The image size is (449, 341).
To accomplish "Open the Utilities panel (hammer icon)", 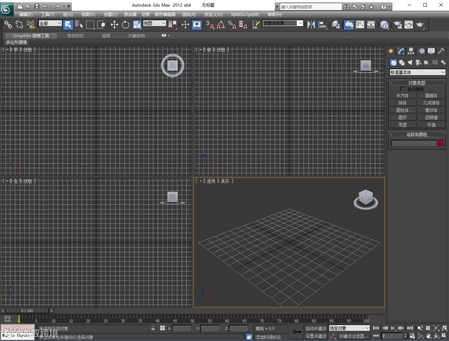I will (x=440, y=51).
